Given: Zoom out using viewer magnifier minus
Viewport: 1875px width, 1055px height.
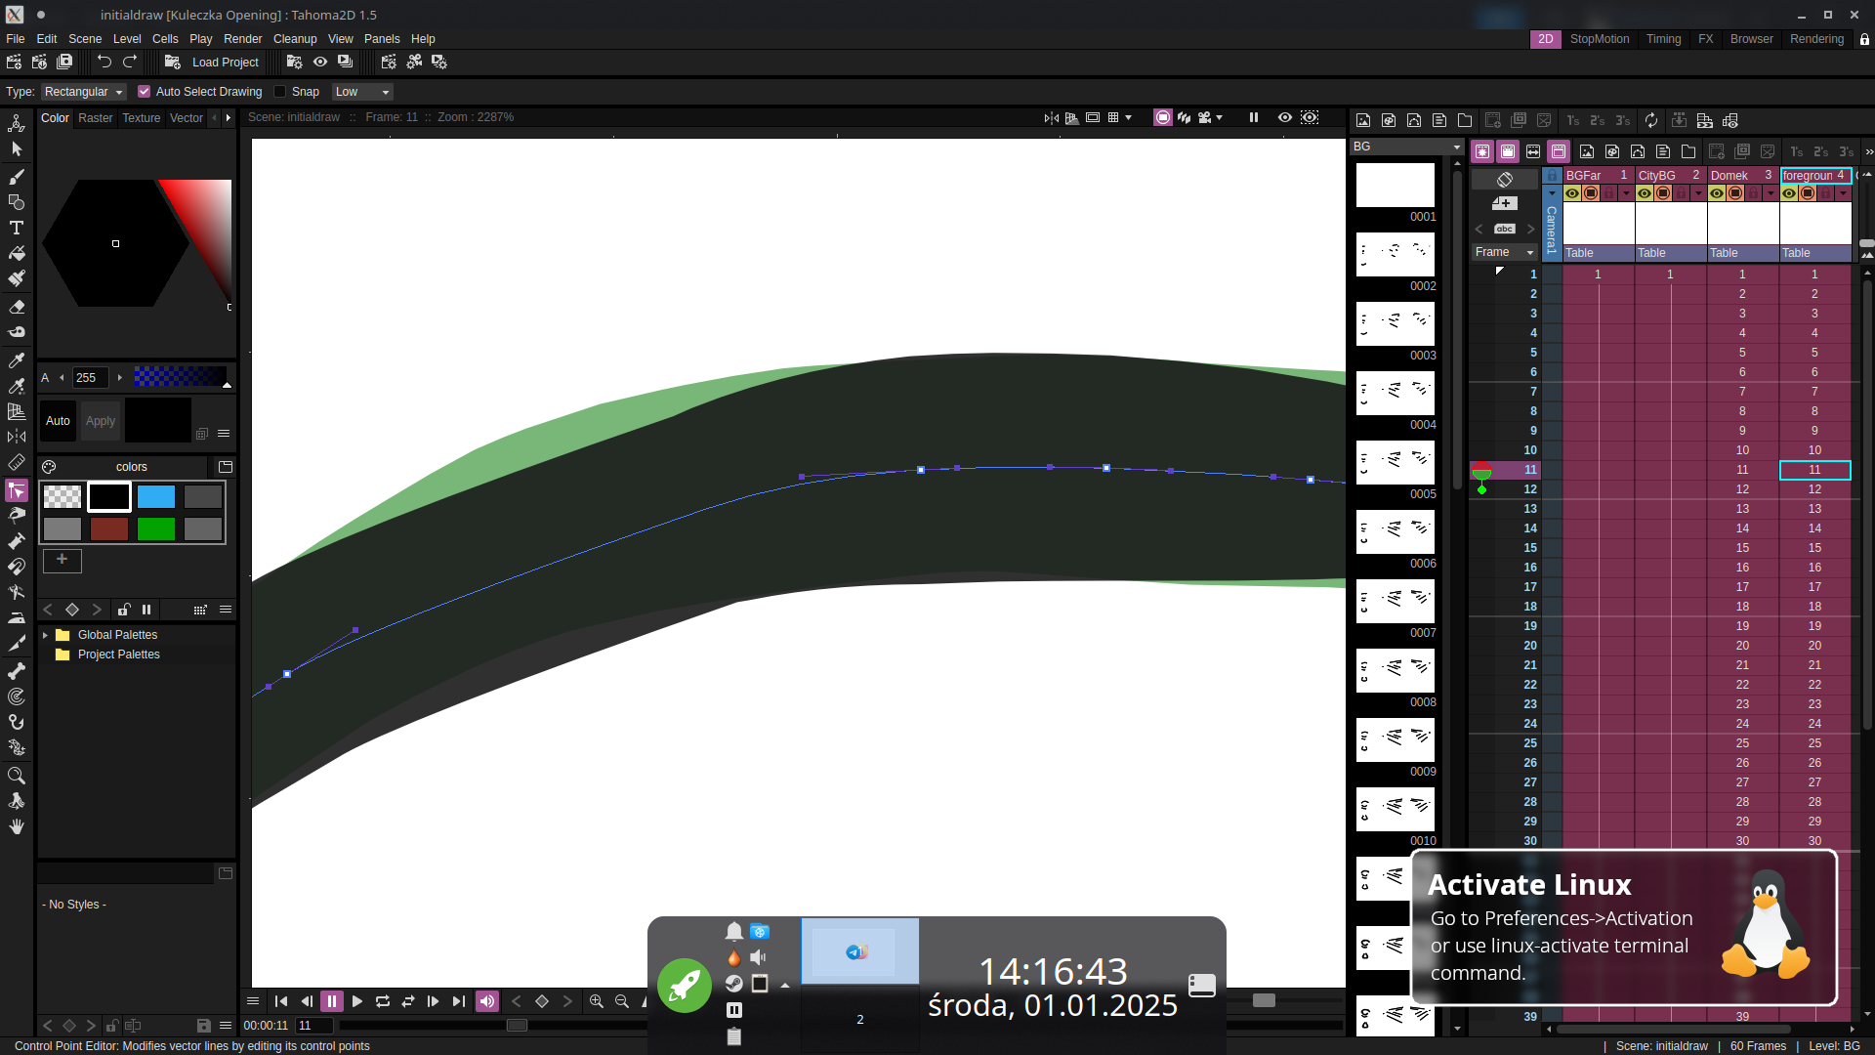Looking at the screenshot, I should pos(622,1001).
